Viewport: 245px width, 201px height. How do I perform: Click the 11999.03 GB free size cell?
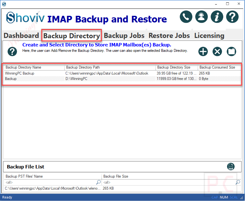tap(177, 79)
